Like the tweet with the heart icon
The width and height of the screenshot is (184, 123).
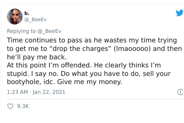click(x=10, y=106)
